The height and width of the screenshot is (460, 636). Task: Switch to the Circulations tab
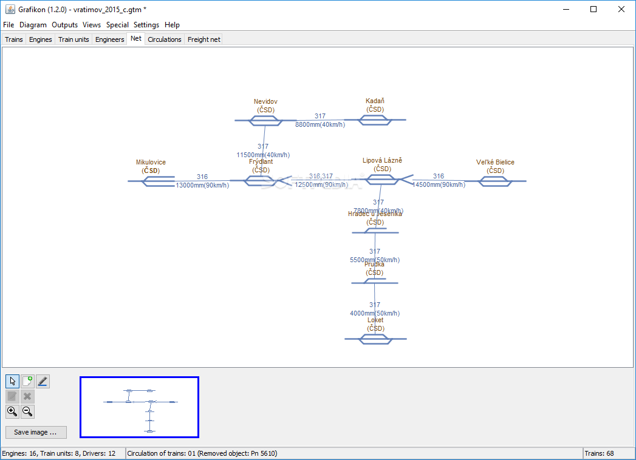tap(164, 39)
